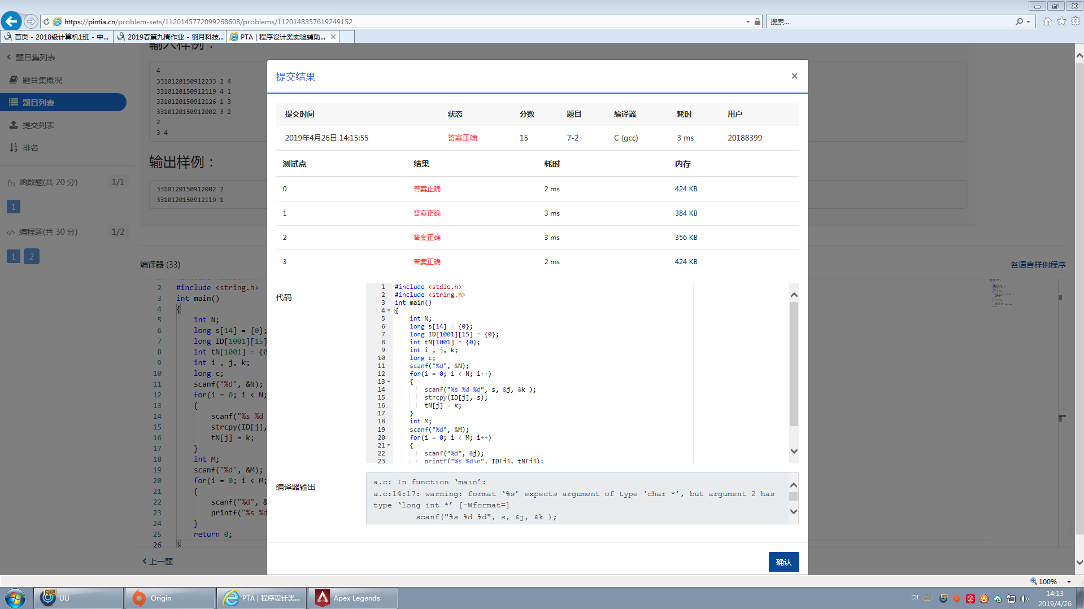Open Origin from the taskbar
This screenshot has width=1084, height=609.
click(x=170, y=598)
